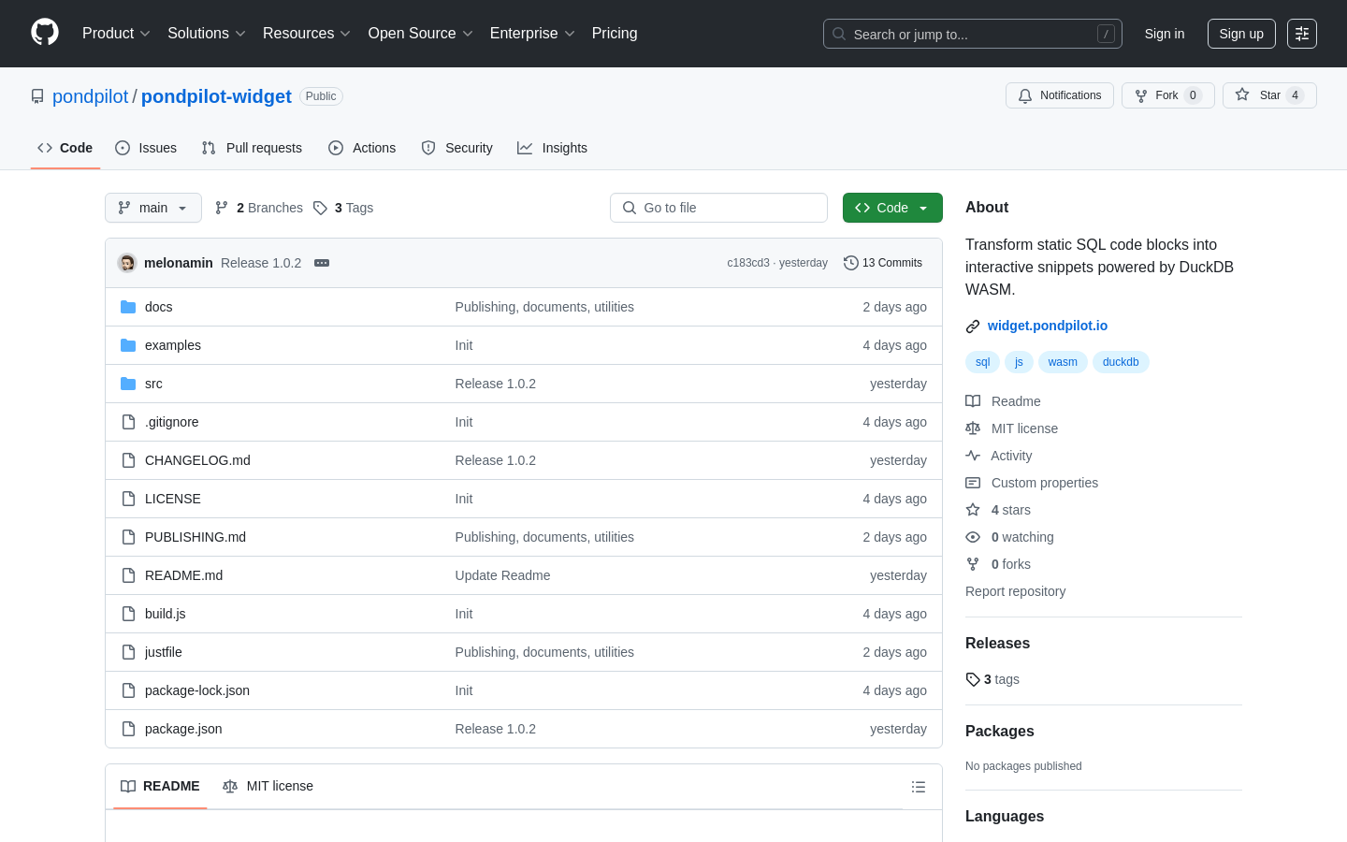Select the sql topic tag
Viewport: 1347px width, 842px height.
coord(982,362)
